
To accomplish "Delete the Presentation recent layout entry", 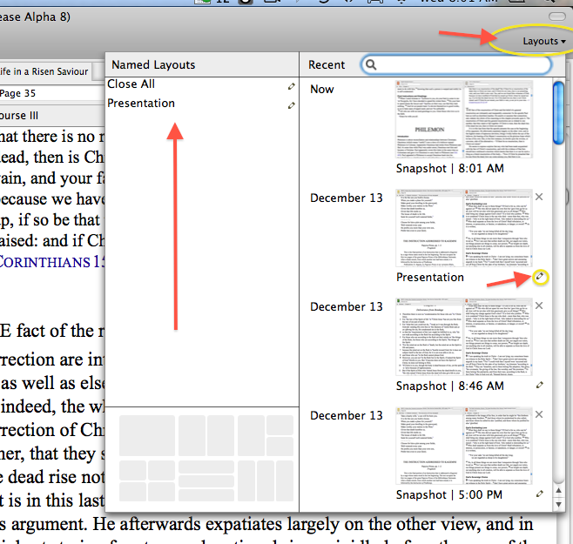I will pyautogui.click(x=539, y=197).
